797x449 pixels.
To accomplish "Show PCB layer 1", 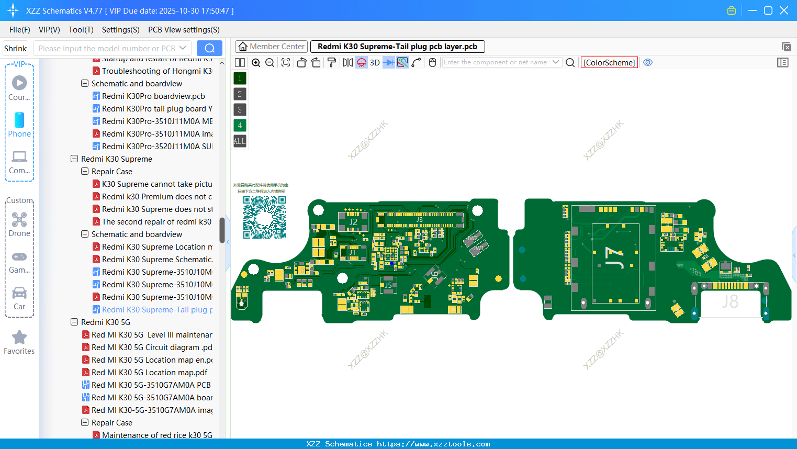I will [x=240, y=78].
